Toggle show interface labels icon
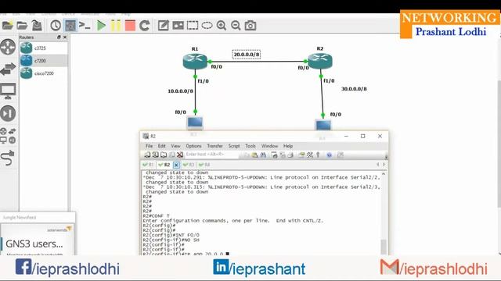Image resolution: width=501 pixels, height=281 pixels. pos(70,26)
